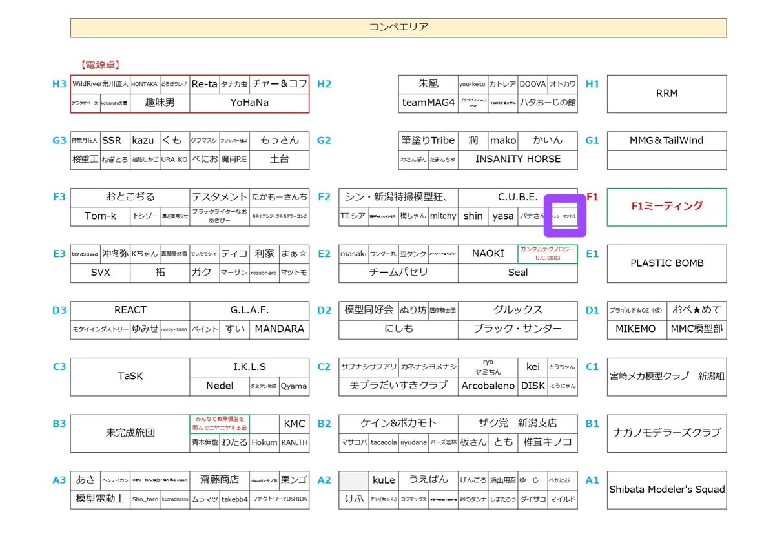
Task: Select the Shibata Modeler's Squad cell
Action: point(666,490)
